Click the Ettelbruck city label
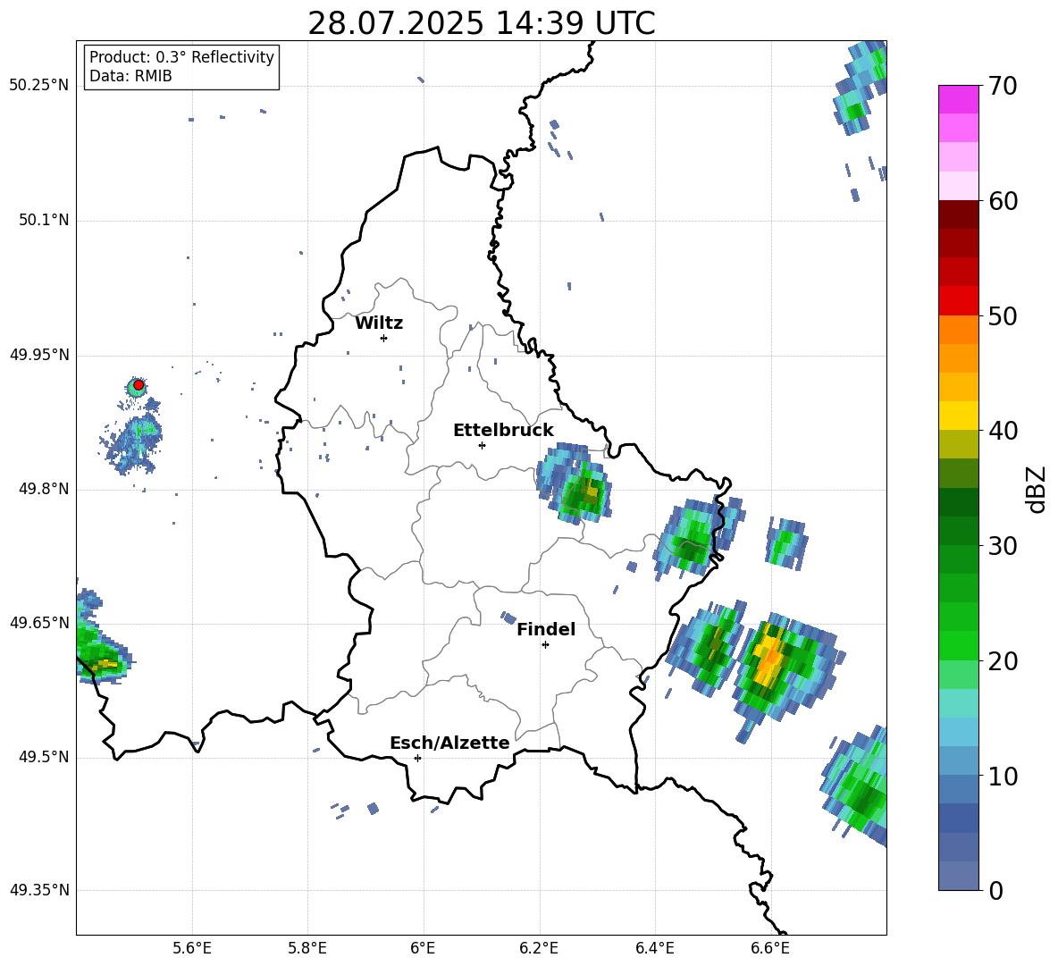This screenshot has height=966, width=1058. [x=503, y=431]
